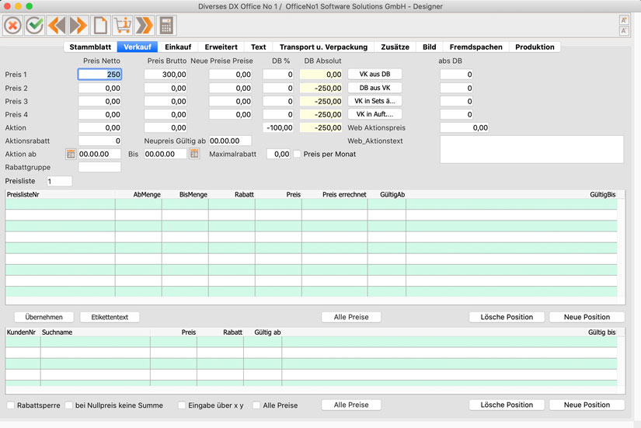Open calendar picker beside Aktion ab date
The height and width of the screenshot is (428, 641).
pos(71,154)
